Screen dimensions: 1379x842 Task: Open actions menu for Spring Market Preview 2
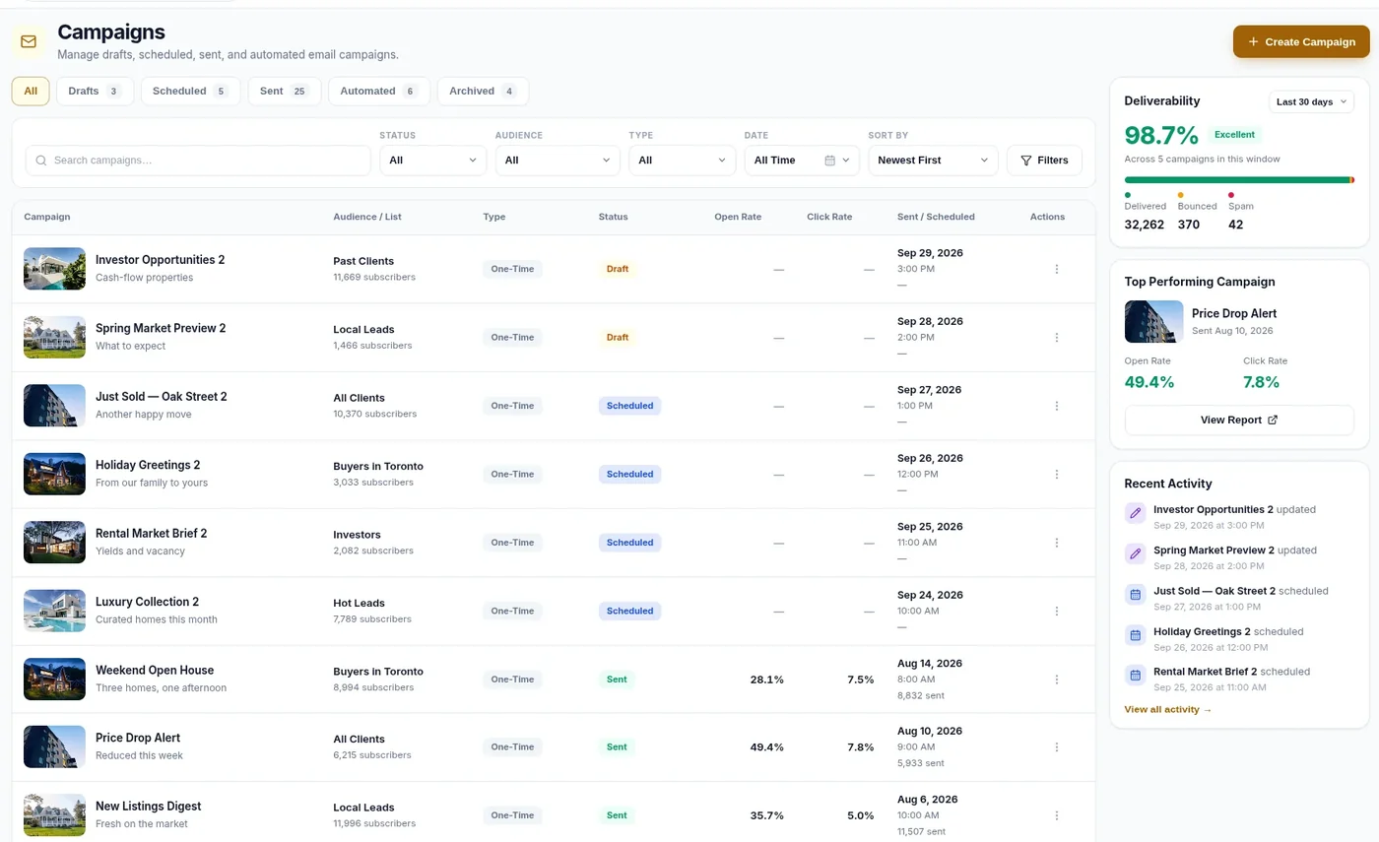(1057, 337)
